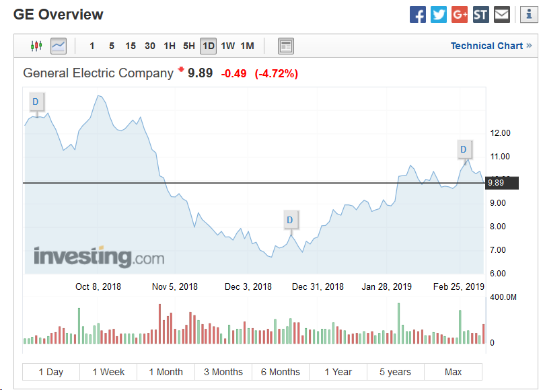Select the 3 Months range
The image size is (541, 390).
tap(223, 372)
